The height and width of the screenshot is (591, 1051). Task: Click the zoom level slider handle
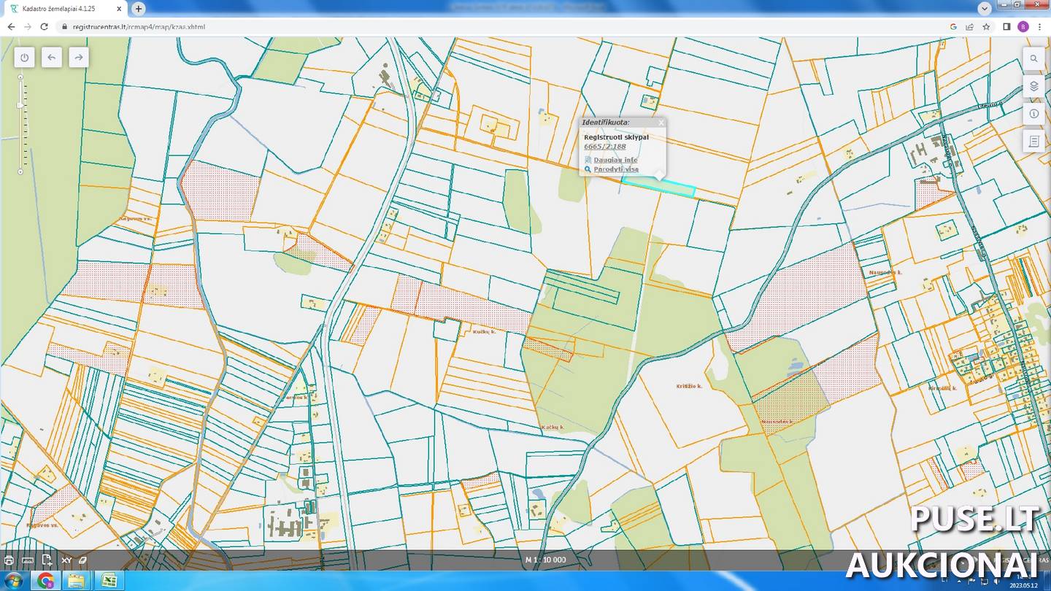click(x=20, y=105)
